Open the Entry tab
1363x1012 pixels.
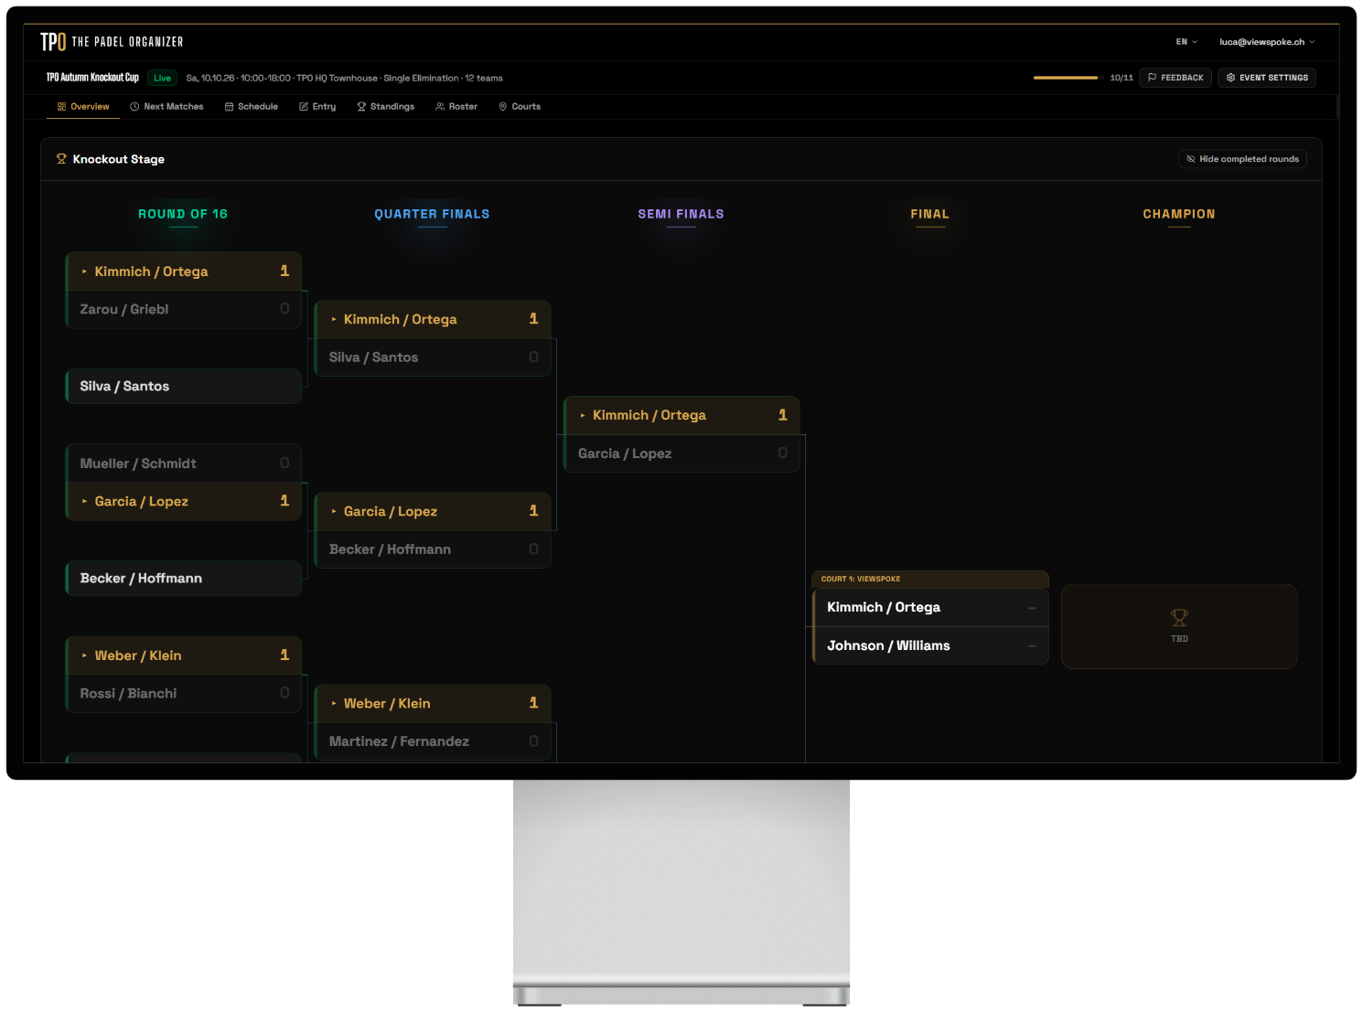click(317, 107)
